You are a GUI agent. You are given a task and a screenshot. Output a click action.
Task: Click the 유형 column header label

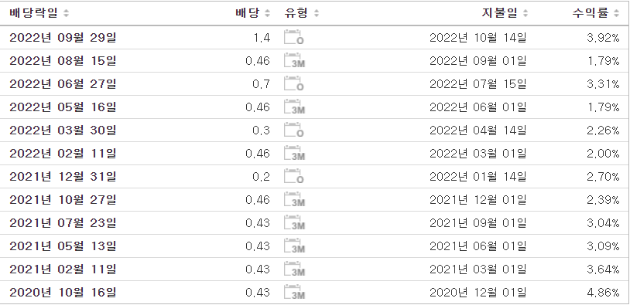pyautogui.click(x=296, y=13)
